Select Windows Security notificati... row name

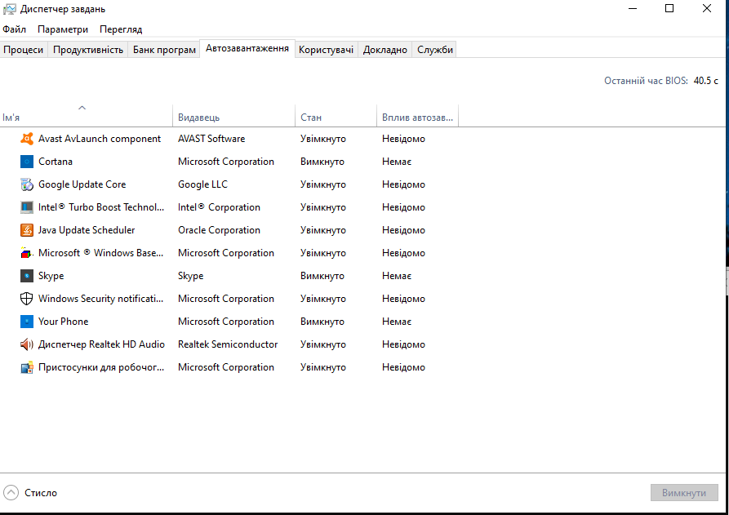(101, 299)
